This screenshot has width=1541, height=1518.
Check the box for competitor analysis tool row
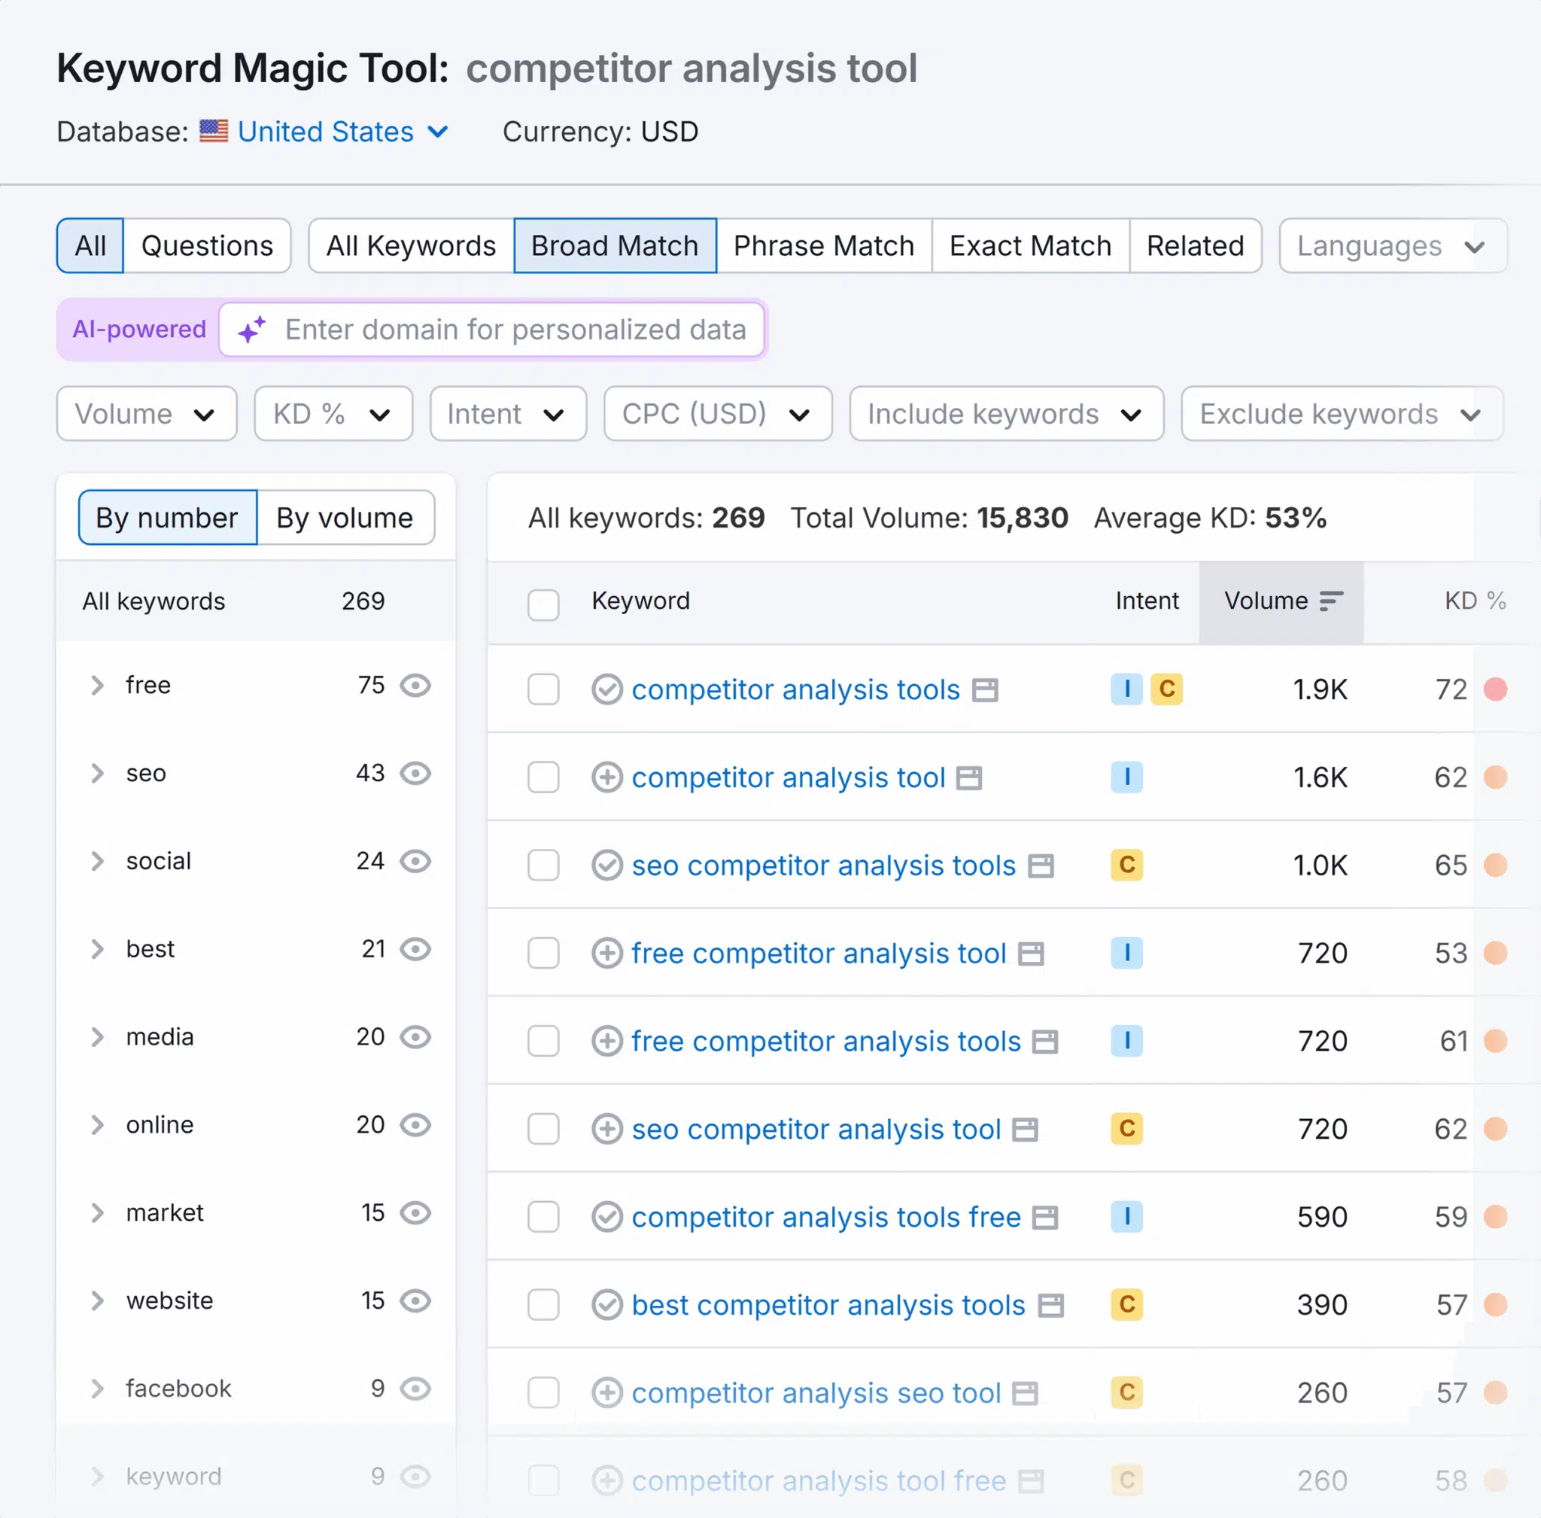[x=544, y=777]
